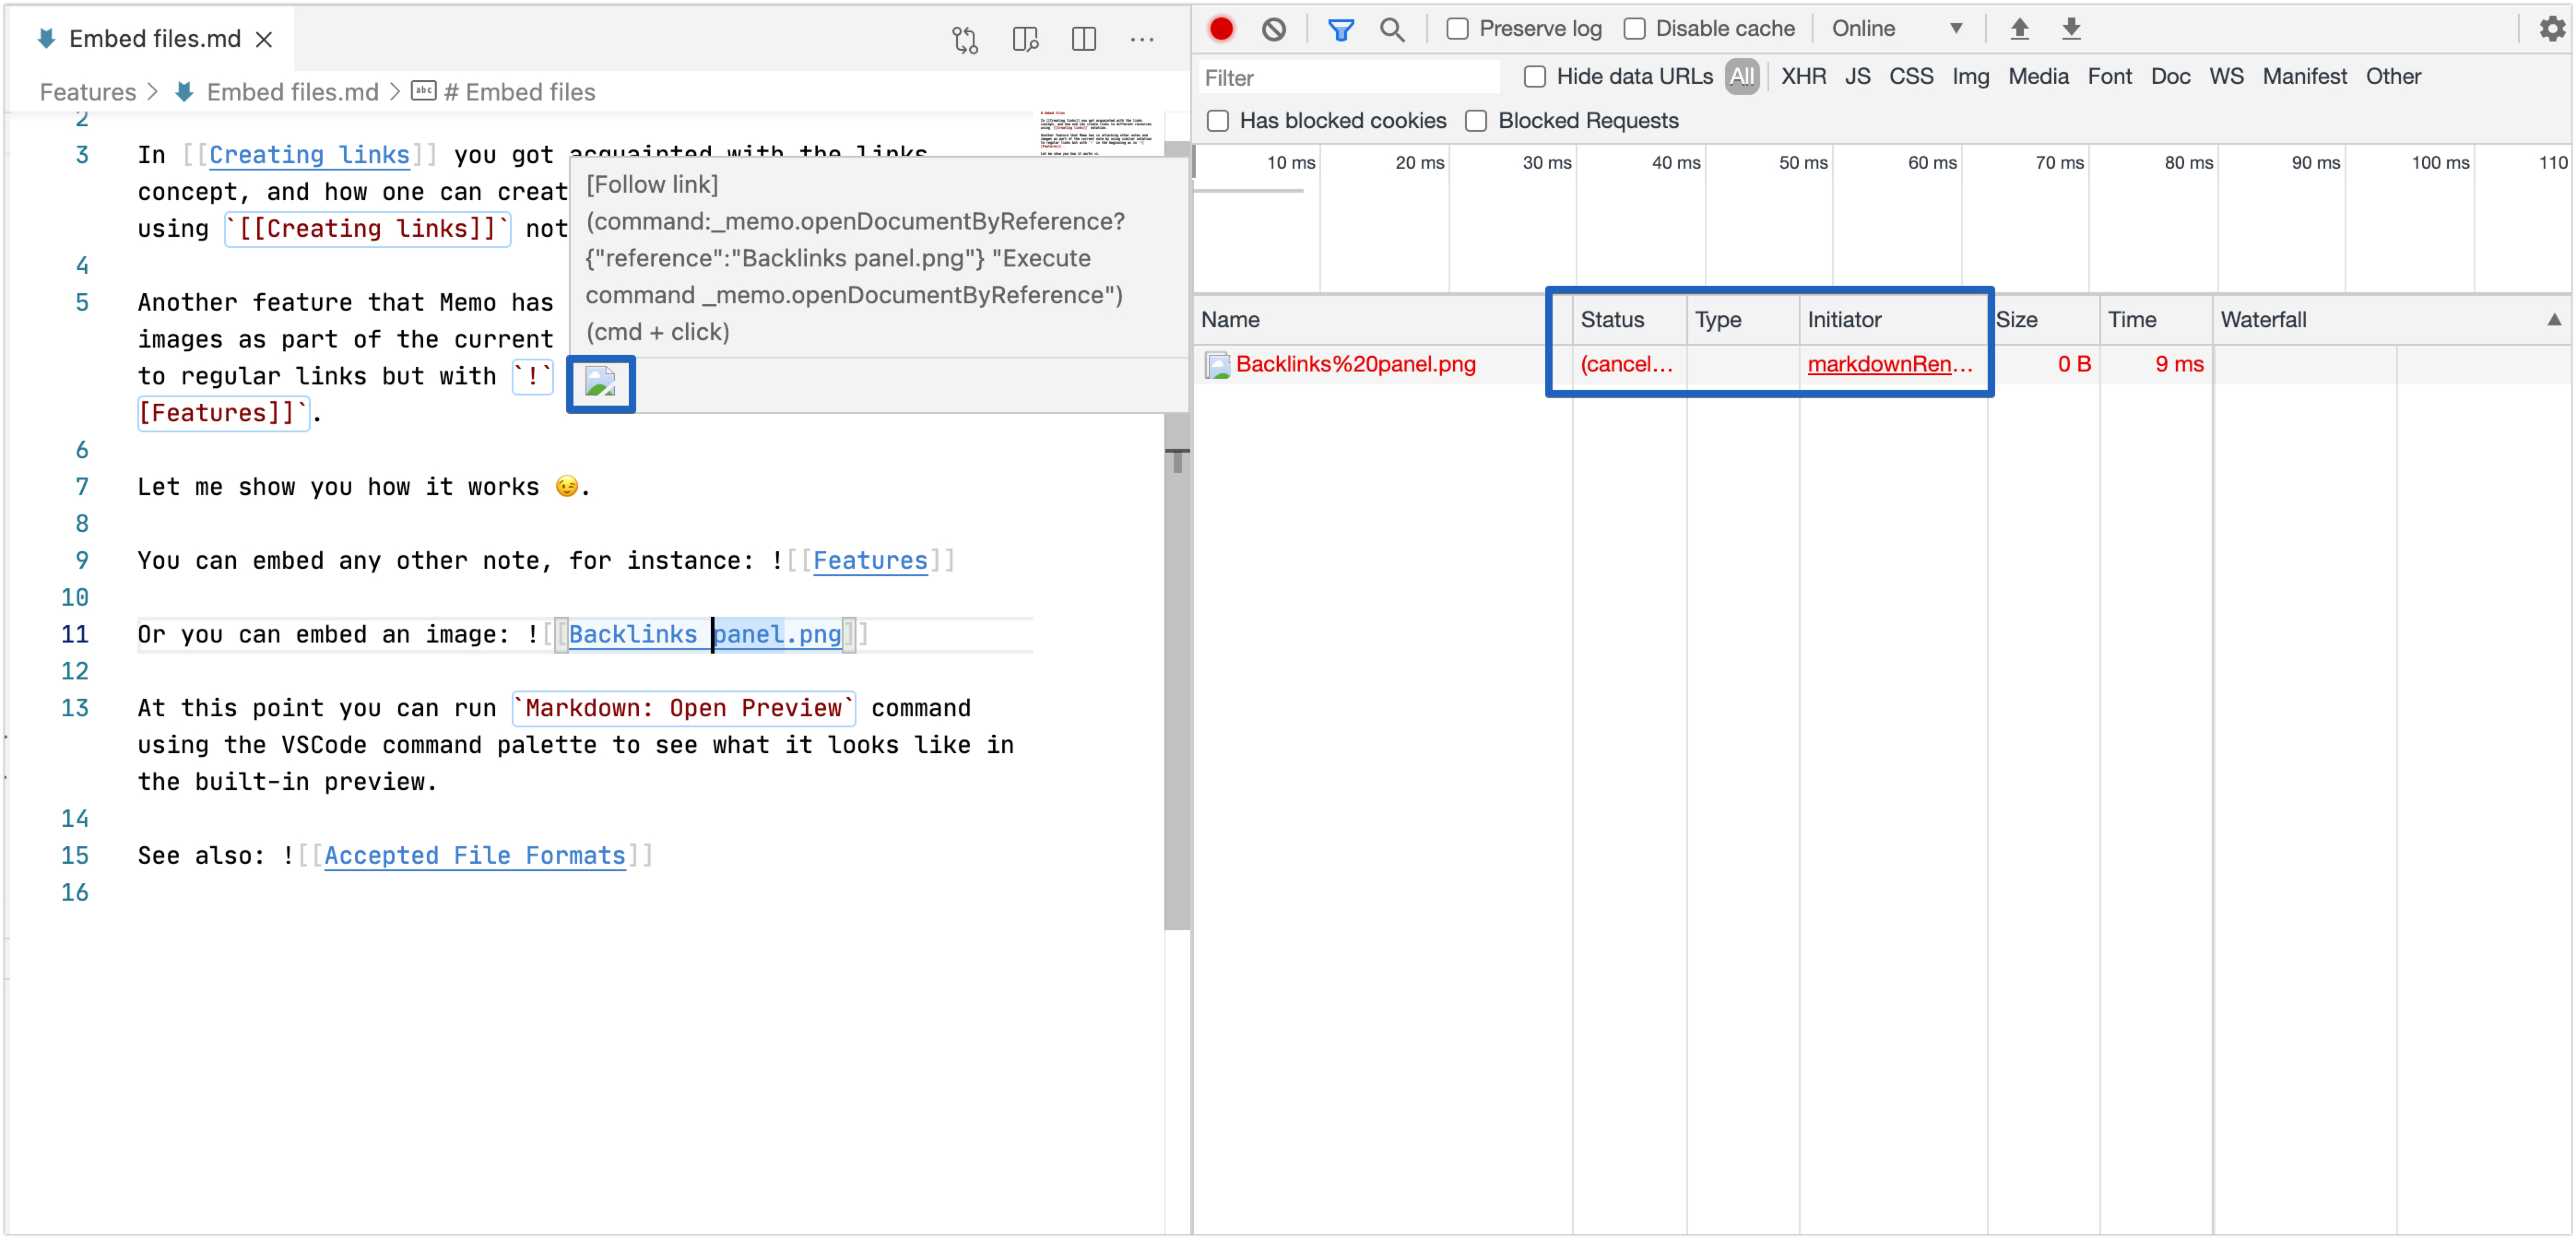The height and width of the screenshot is (1239, 2576).
Task: Filter requests by WS
Action: 2226,77
